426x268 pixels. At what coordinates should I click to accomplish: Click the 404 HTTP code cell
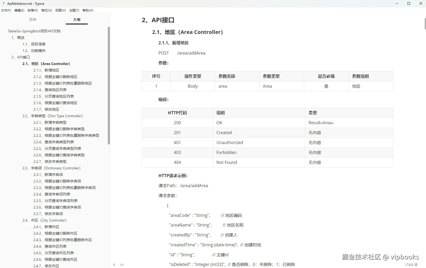click(x=177, y=162)
